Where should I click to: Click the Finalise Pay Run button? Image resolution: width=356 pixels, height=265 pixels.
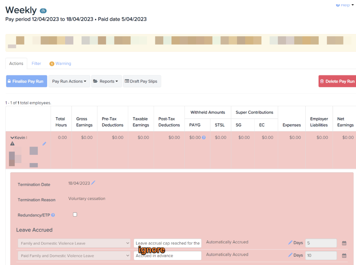(26, 81)
